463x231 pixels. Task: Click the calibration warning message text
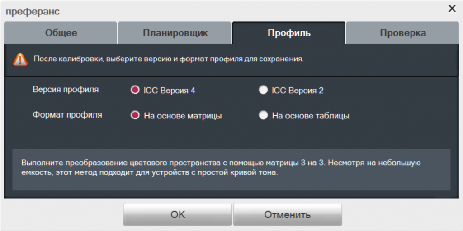pos(169,59)
